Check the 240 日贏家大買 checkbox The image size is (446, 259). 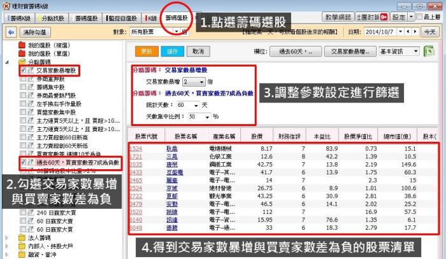pyautogui.click(x=23, y=213)
